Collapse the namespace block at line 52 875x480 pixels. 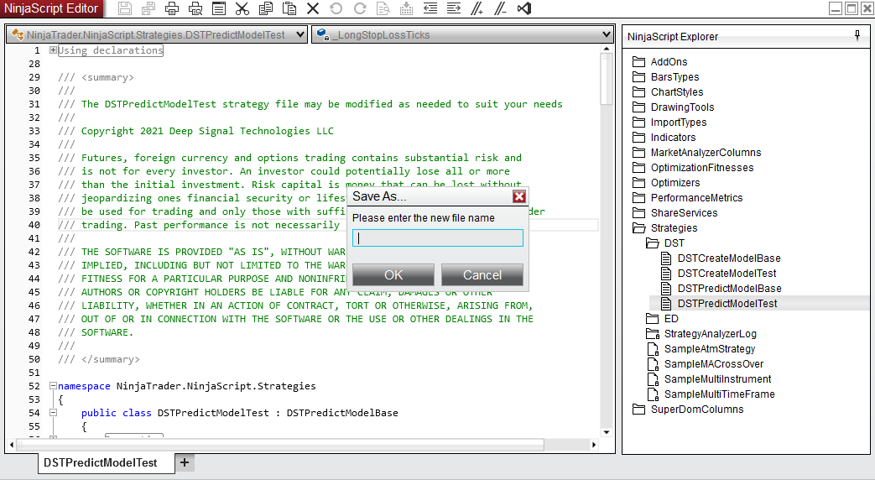click(x=53, y=385)
